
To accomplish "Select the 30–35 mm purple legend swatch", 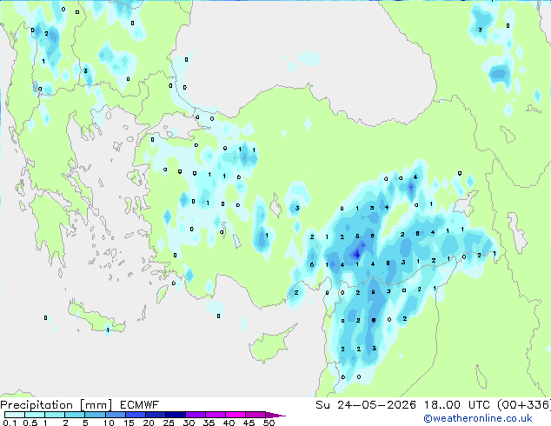I will [x=196, y=415].
